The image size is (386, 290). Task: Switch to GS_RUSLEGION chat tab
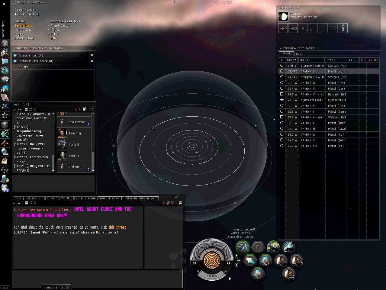tap(86, 198)
